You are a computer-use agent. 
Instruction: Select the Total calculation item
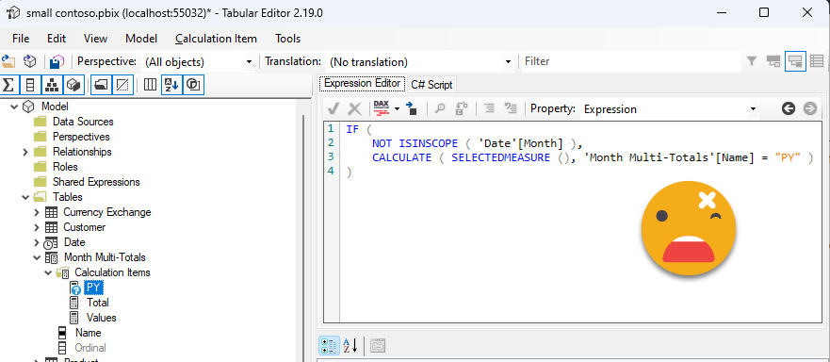(x=97, y=303)
